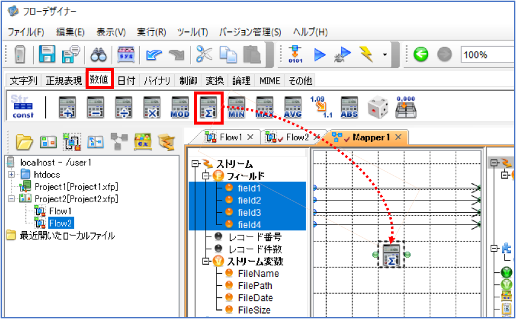Choose the ABS function icon
This screenshot has width=516, height=319.
tap(349, 107)
